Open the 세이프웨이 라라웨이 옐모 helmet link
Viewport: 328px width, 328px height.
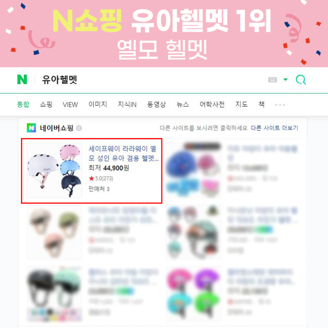point(124,153)
